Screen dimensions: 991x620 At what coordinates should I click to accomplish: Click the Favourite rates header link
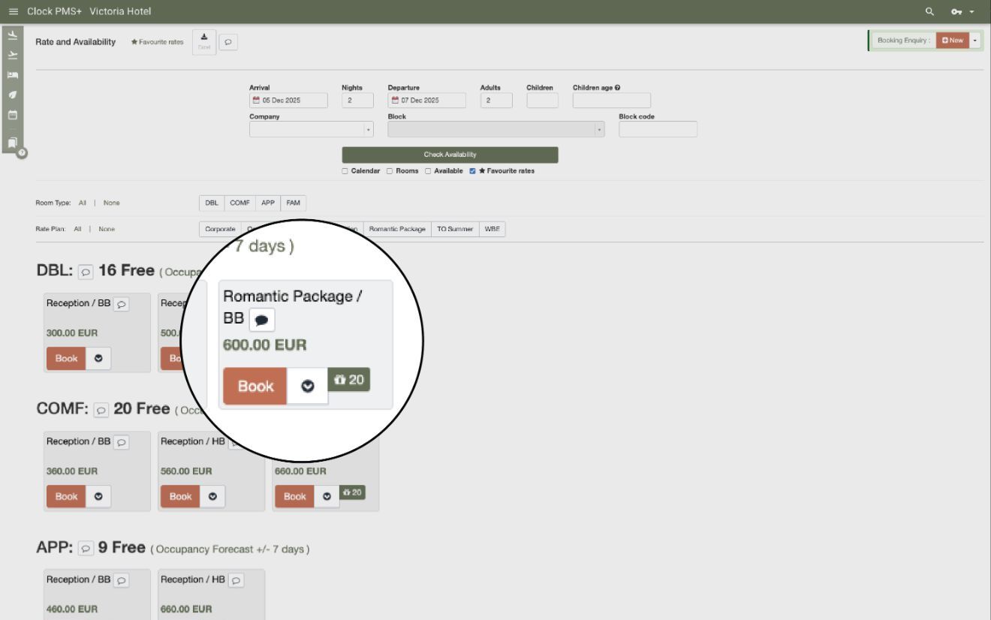coord(157,42)
